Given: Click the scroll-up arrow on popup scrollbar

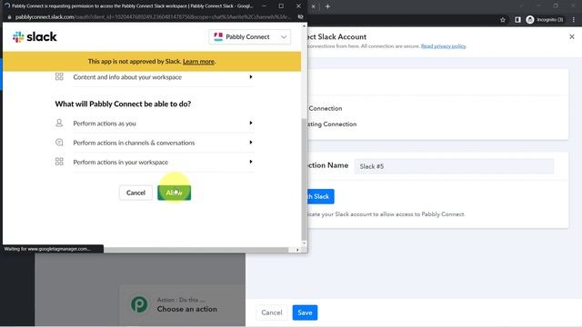Looking at the screenshot, I should (305, 26).
